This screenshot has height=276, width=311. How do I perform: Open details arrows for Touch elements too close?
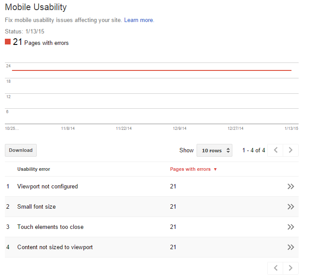pos(291,227)
